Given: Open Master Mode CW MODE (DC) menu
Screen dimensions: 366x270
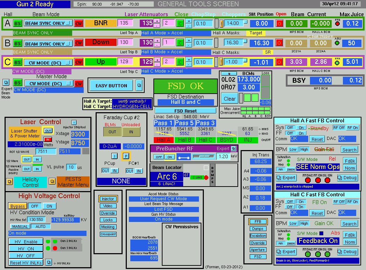Looking at the screenshot, I should pyautogui.click(x=49, y=83).
